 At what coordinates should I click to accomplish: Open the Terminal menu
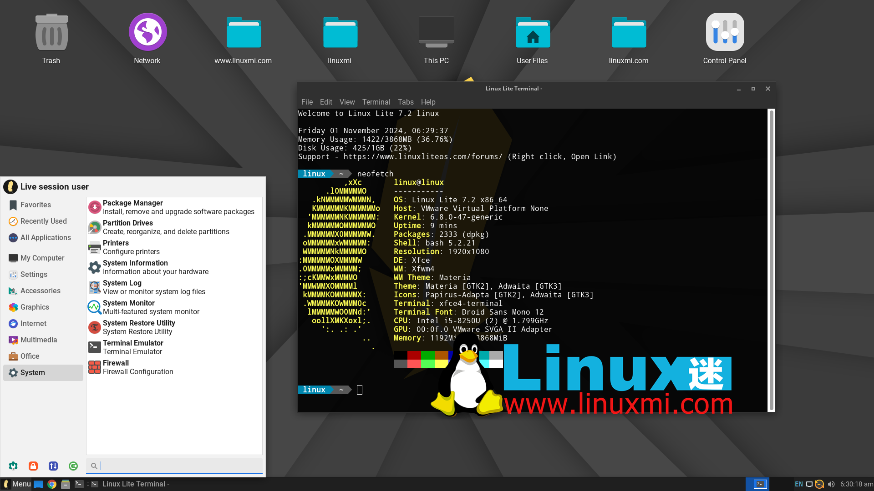point(376,102)
